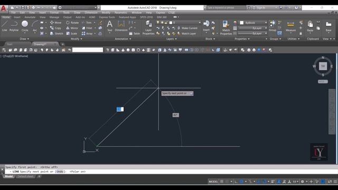
Task: Click the Scale tool icon
Action: [68, 34]
